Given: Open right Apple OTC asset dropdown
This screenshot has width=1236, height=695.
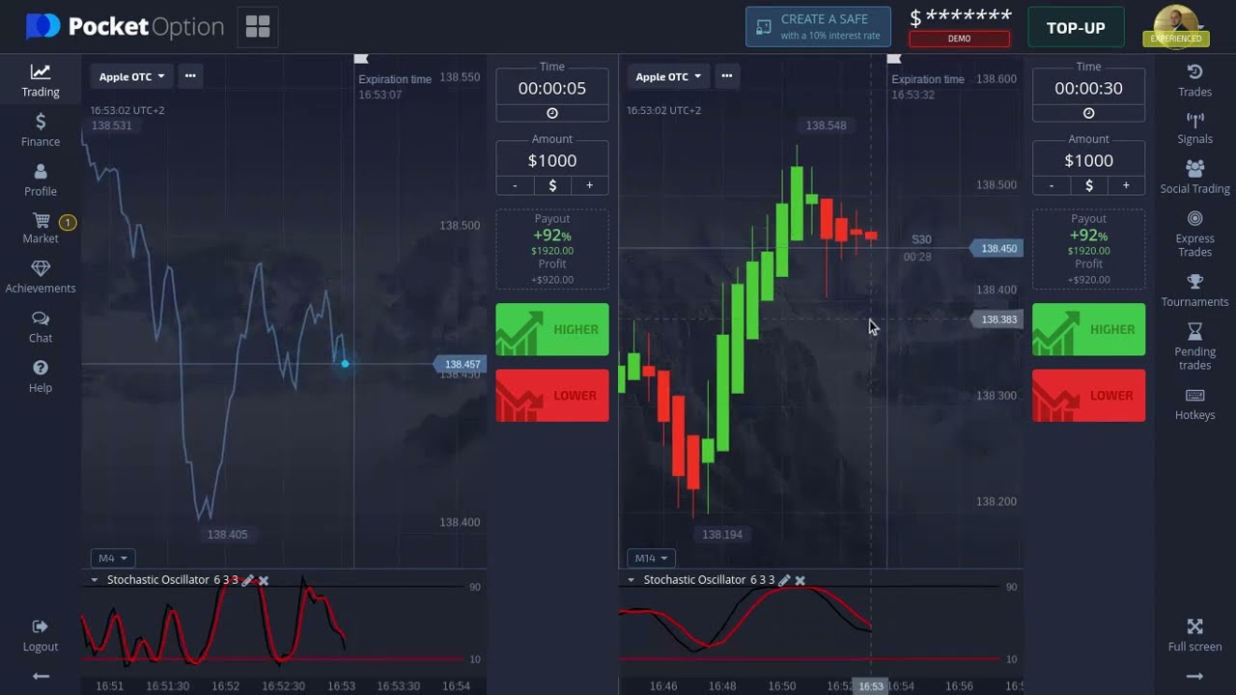Looking at the screenshot, I should tap(668, 76).
